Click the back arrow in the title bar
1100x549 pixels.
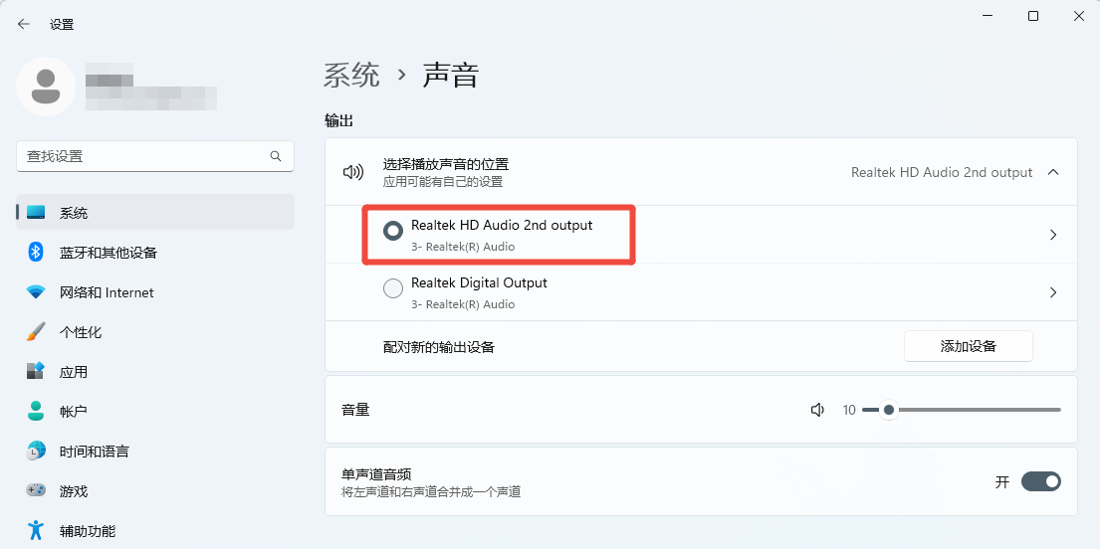pos(24,24)
